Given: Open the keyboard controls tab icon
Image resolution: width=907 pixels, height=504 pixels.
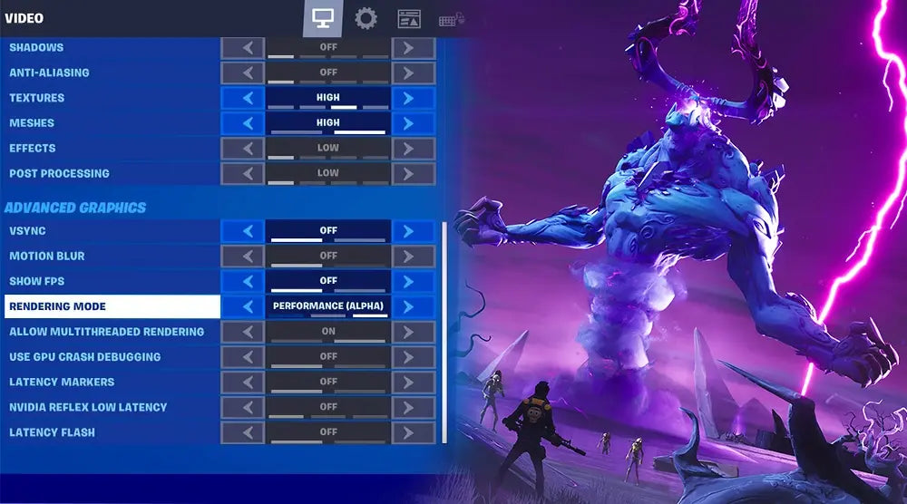Looking at the screenshot, I should pyautogui.click(x=451, y=19).
